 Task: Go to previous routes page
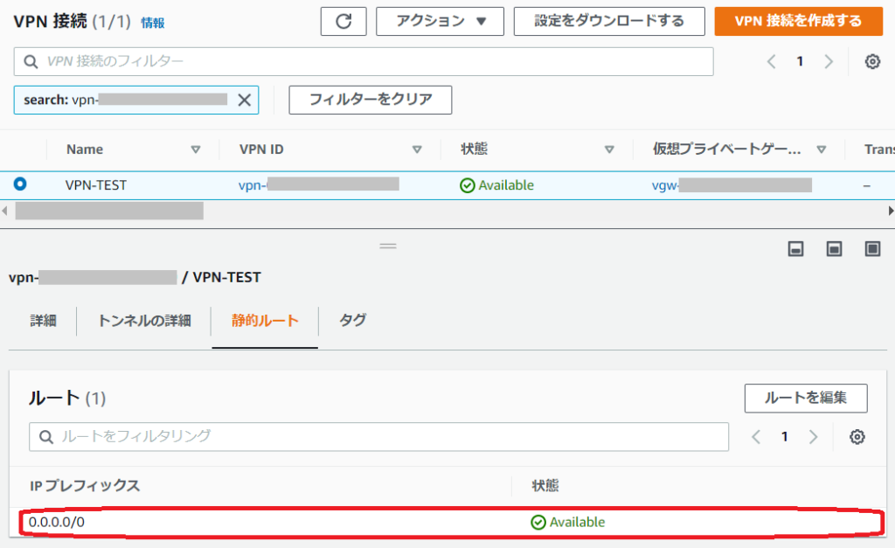coord(756,437)
